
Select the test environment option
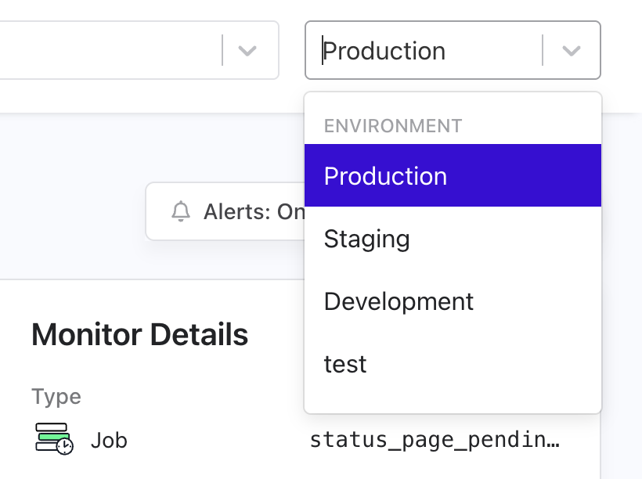453,363
